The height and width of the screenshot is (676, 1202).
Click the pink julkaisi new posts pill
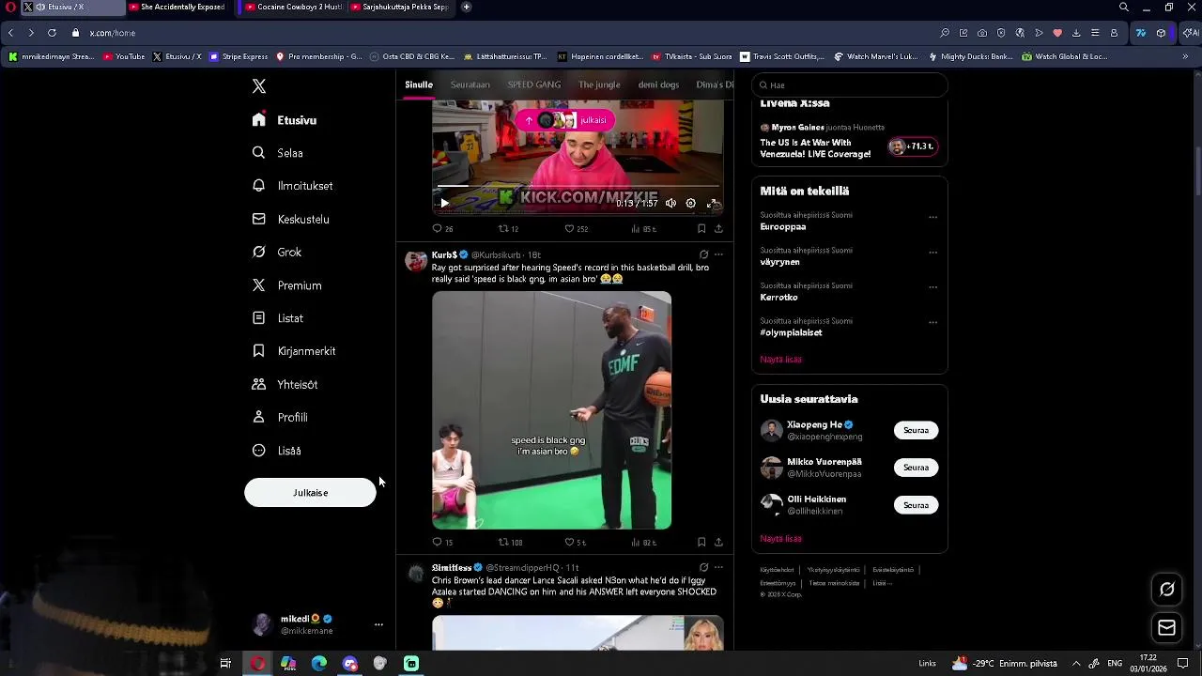click(x=565, y=120)
